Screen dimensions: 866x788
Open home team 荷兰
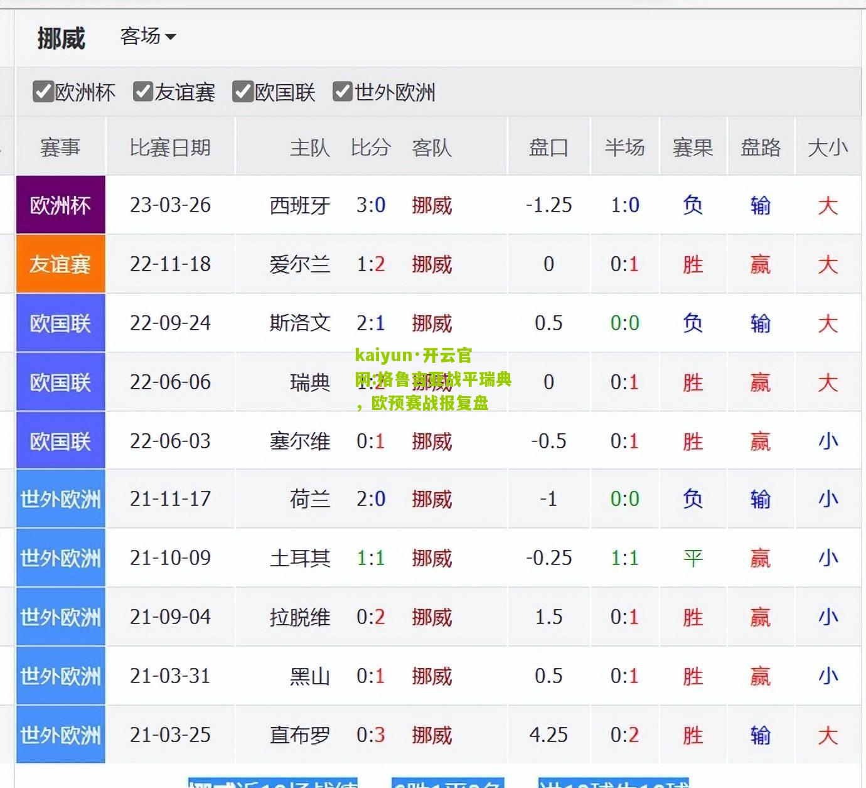[310, 499]
